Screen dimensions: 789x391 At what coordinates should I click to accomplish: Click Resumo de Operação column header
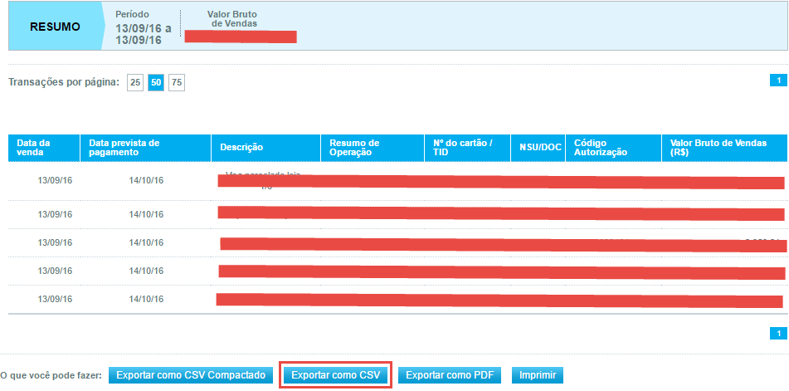click(x=373, y=148)
